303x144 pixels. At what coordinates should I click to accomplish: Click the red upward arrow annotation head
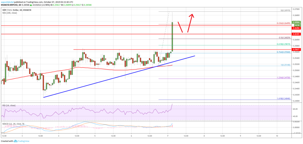tap(192, 15)
